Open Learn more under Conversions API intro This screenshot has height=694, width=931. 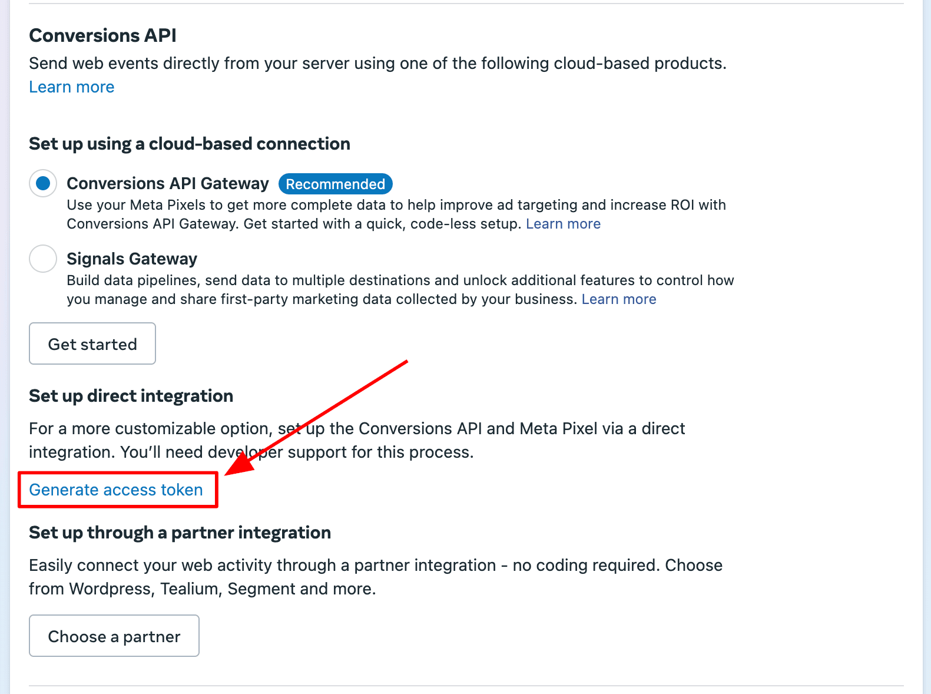[x=72, y=87]
